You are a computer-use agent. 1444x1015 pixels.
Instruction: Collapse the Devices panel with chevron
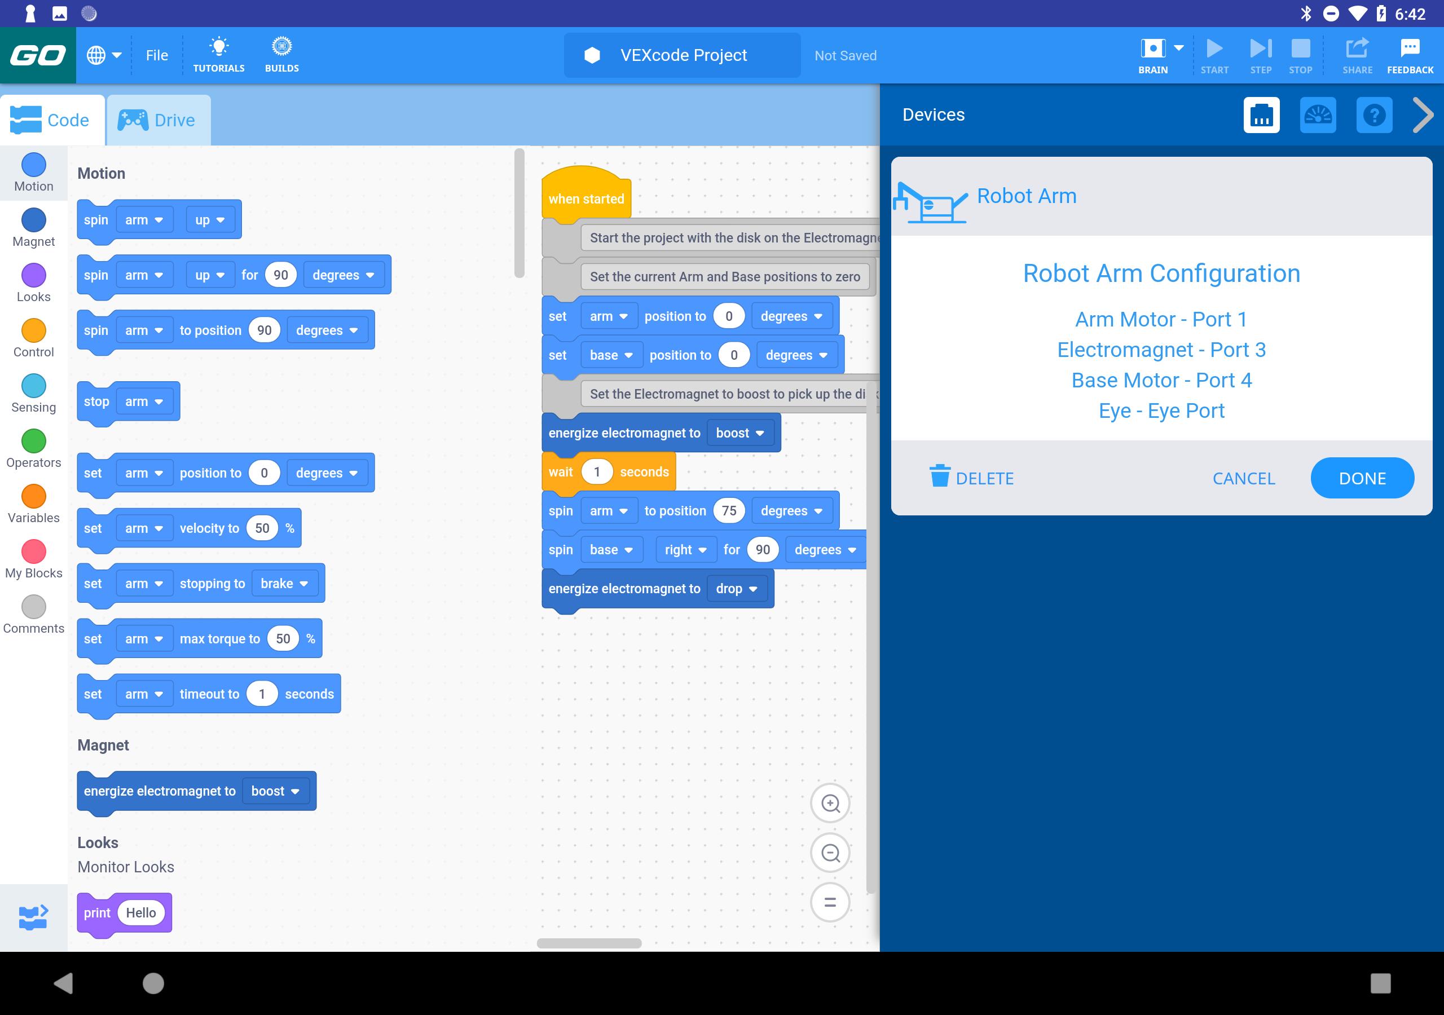pos(1422,115)
